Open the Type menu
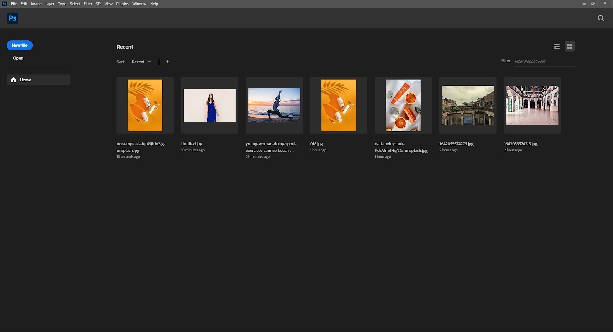 click(x=62, y=4)
